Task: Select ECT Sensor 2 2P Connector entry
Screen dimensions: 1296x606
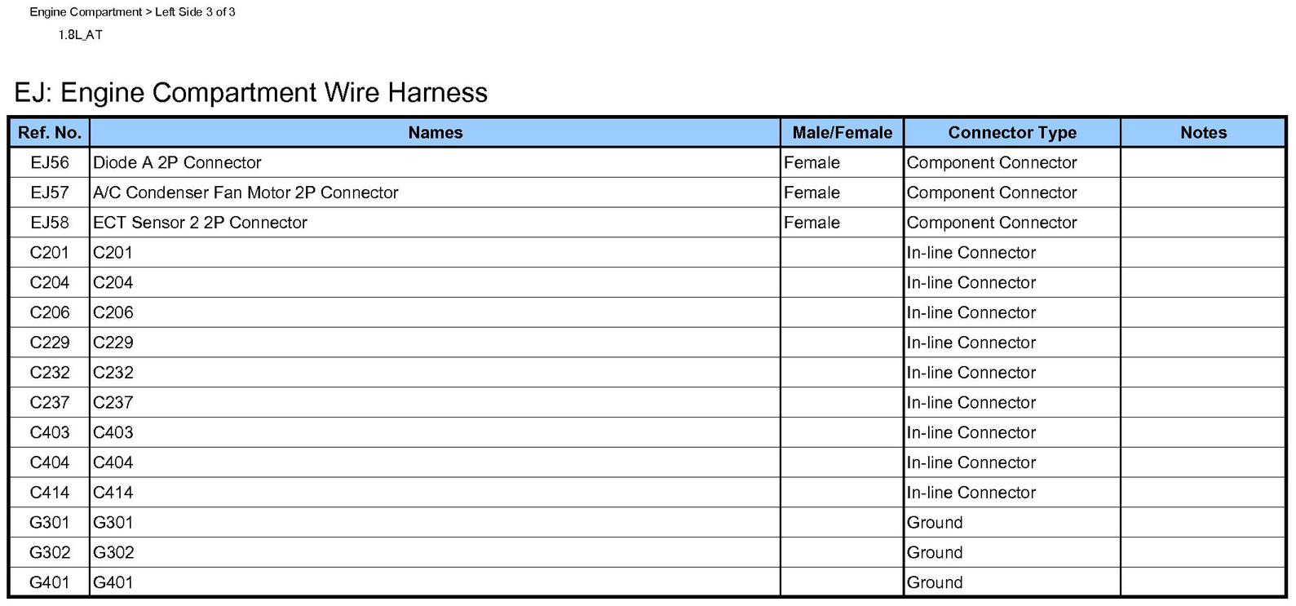Action: click(200, 223)
